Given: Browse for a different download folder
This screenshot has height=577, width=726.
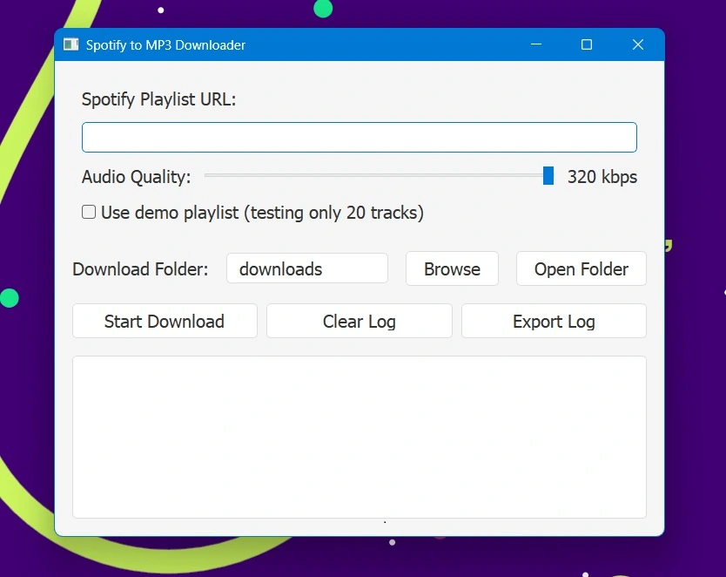Looking at the screenshot, I should pos(452,268).
